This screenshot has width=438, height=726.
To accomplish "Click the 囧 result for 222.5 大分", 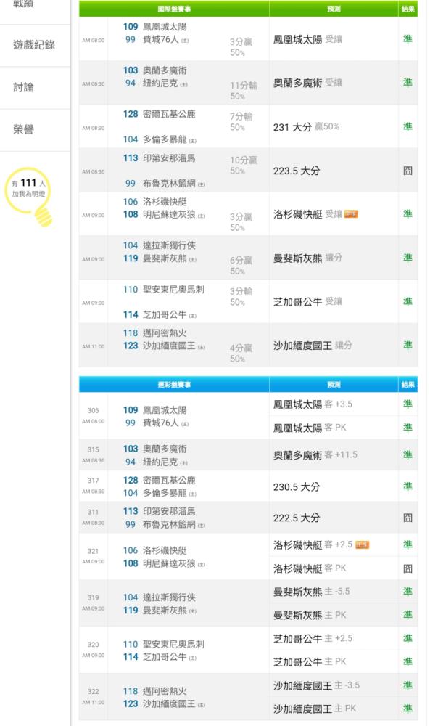I will pos(408,518).
